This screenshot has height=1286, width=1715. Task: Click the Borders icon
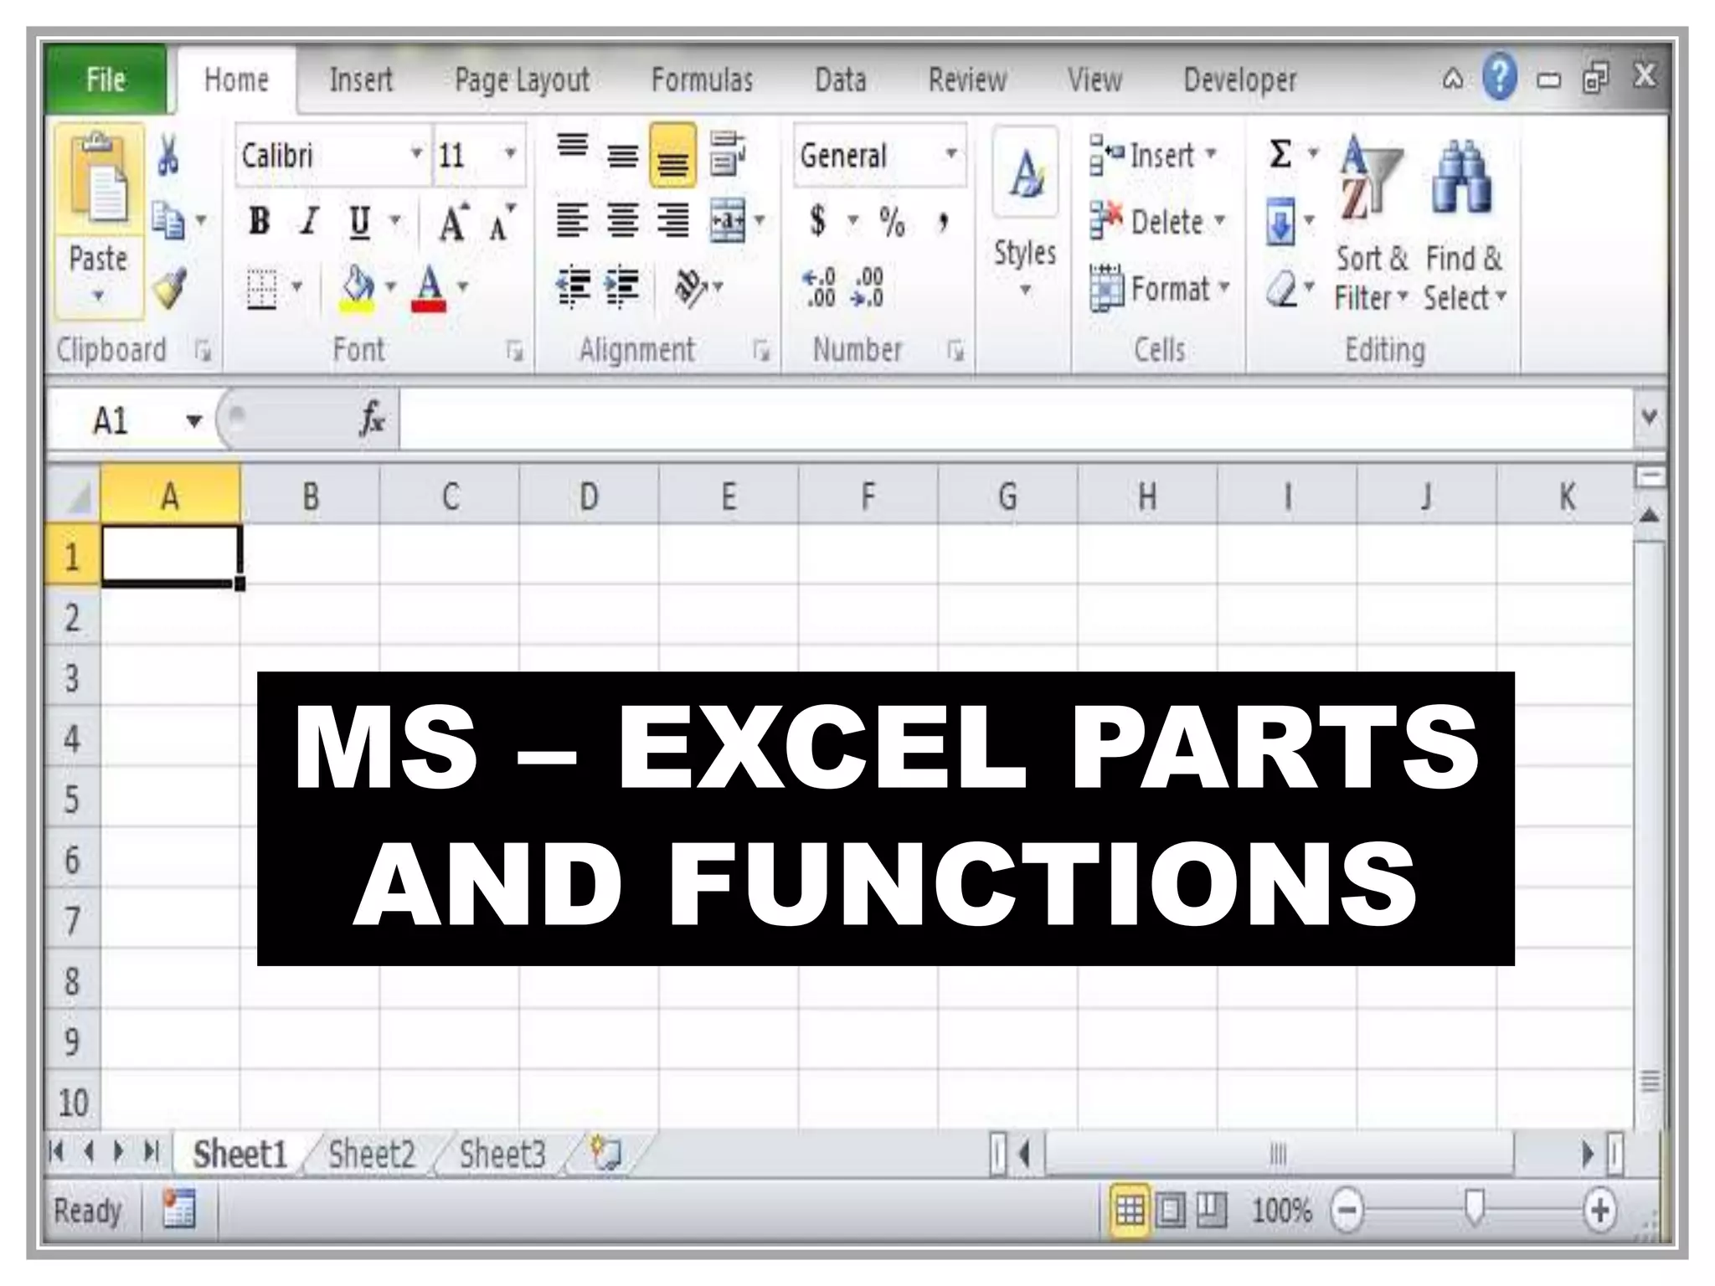(262, 290)
